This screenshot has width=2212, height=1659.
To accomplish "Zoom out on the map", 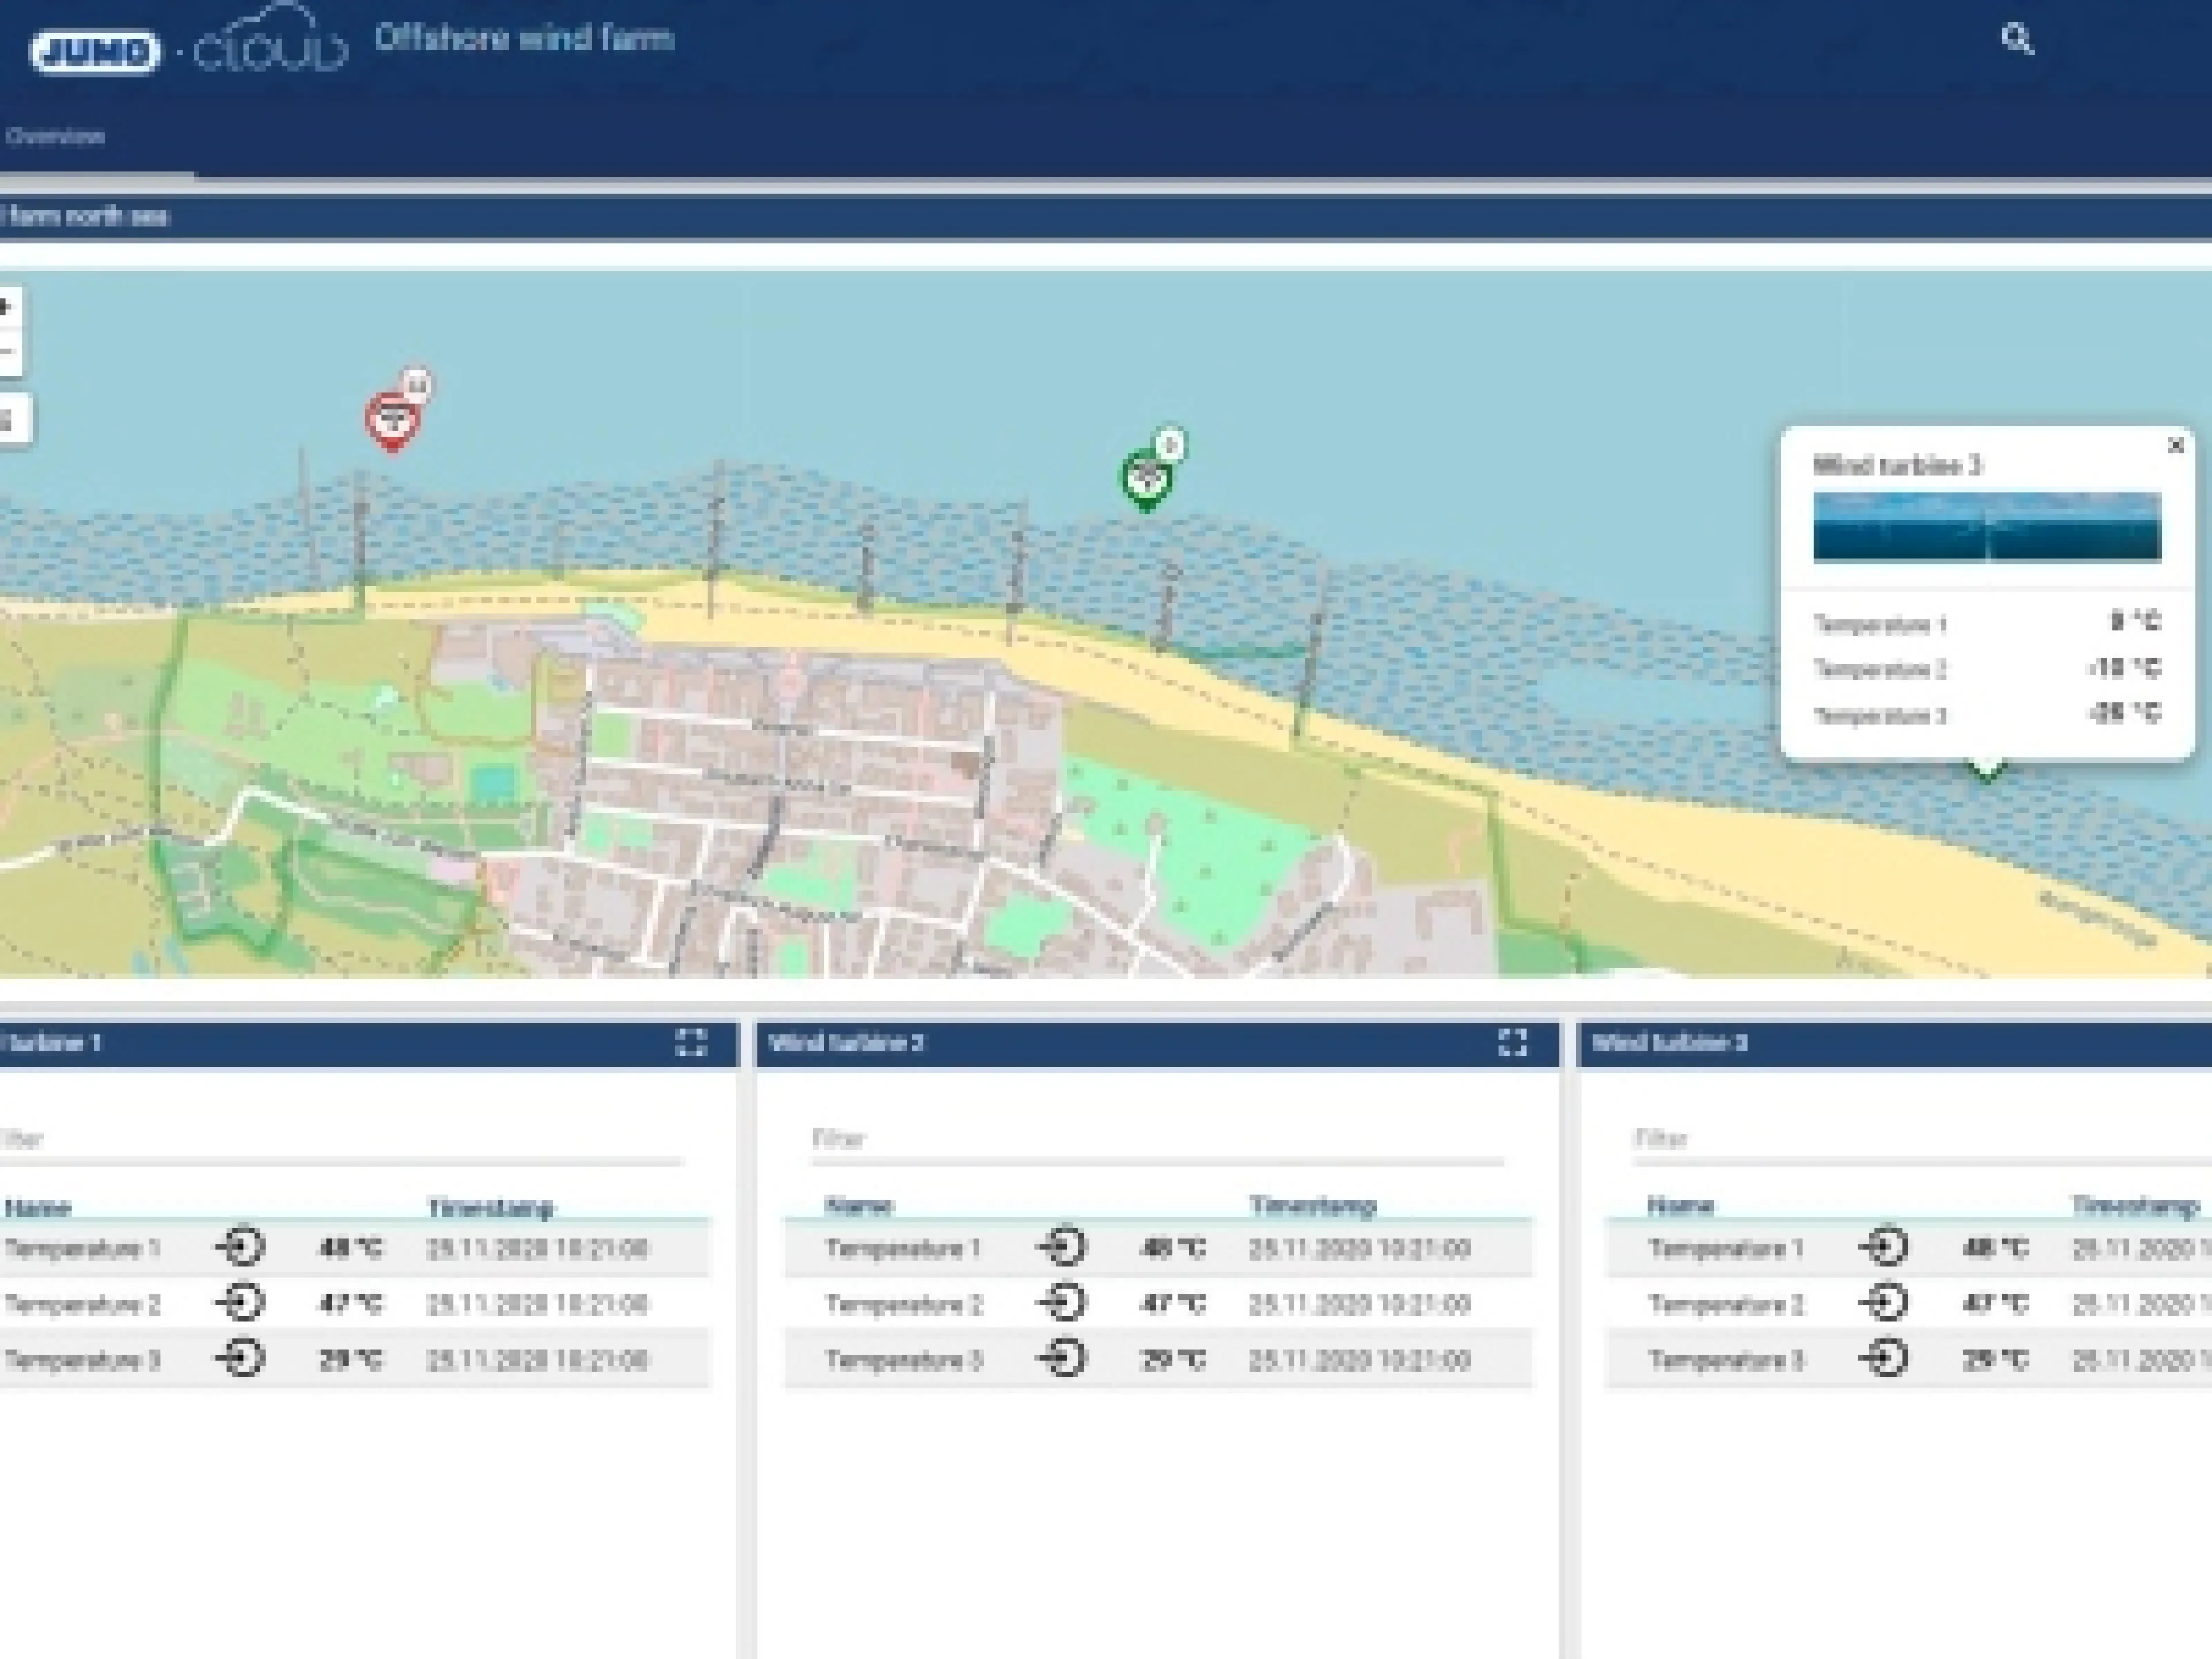I will click(x=8, y=352).
